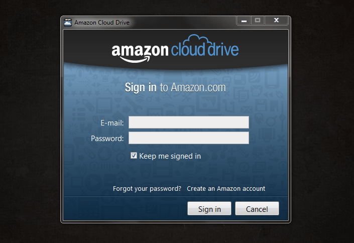Screen dimensions: 354x243
Task: Click the Sign in button
Action: (x=209, y=208)
